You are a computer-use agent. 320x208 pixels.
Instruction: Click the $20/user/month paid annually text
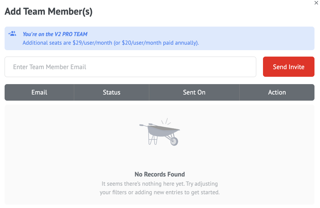click(x=160, y=43)
